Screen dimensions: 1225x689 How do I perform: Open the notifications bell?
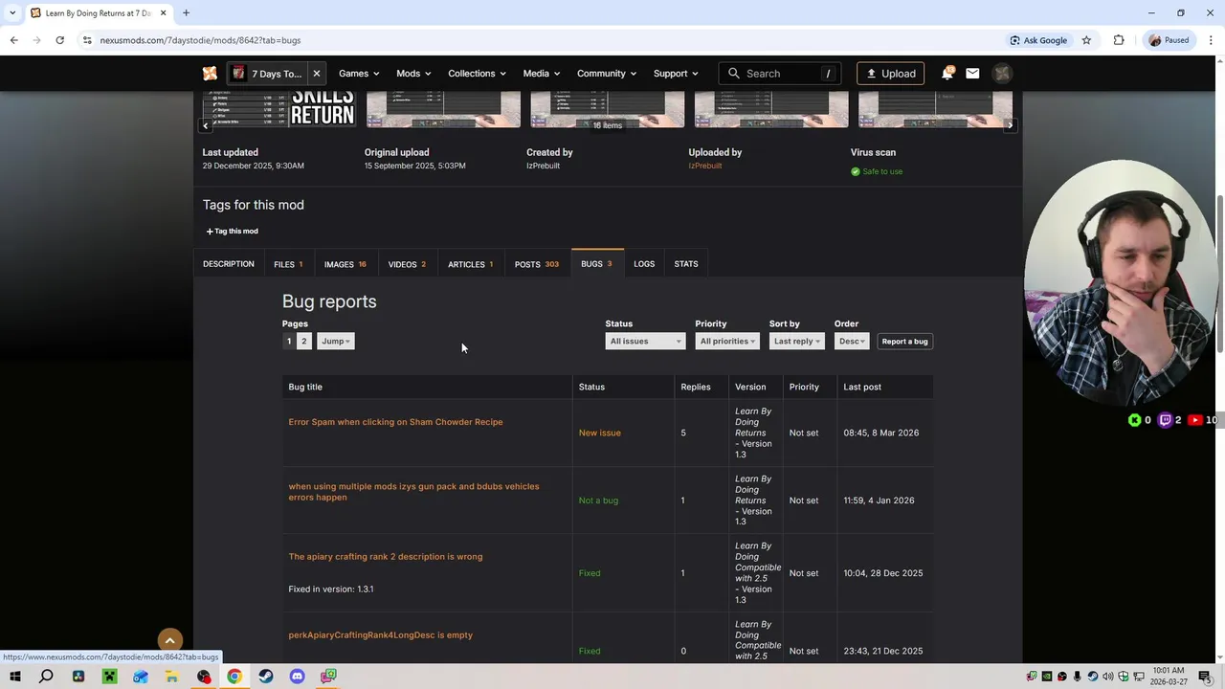click(x=947, y=74)
